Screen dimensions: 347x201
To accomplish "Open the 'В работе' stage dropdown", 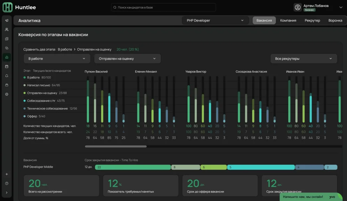I will point(57,59).
